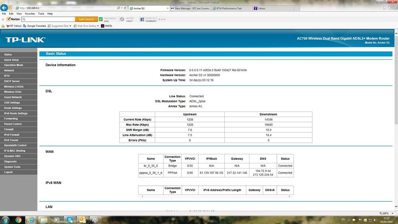Click the page scrollbar down arrow
Screen dimensions: 398x224
(396, 207)
